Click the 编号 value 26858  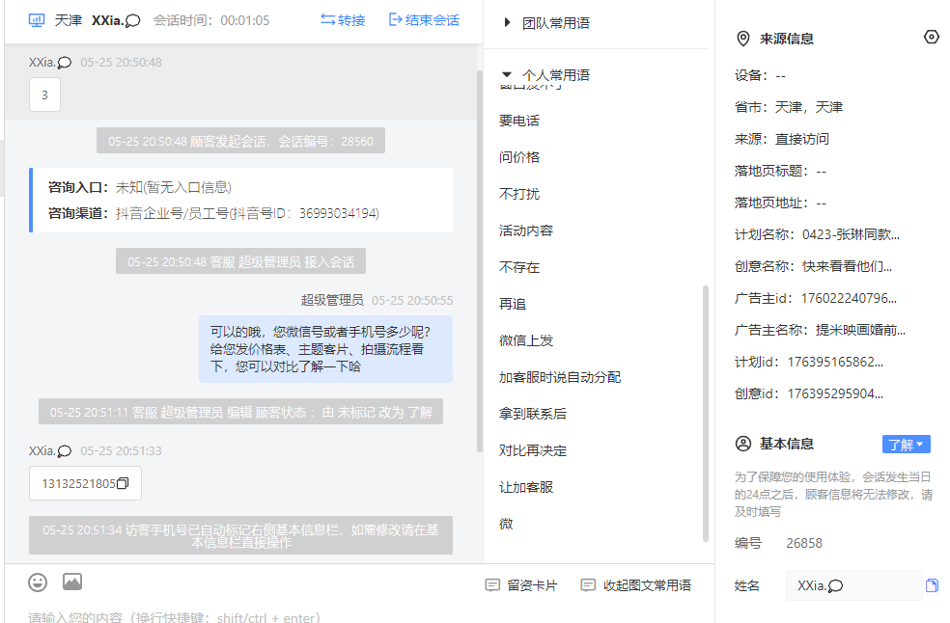pos(804,543)
